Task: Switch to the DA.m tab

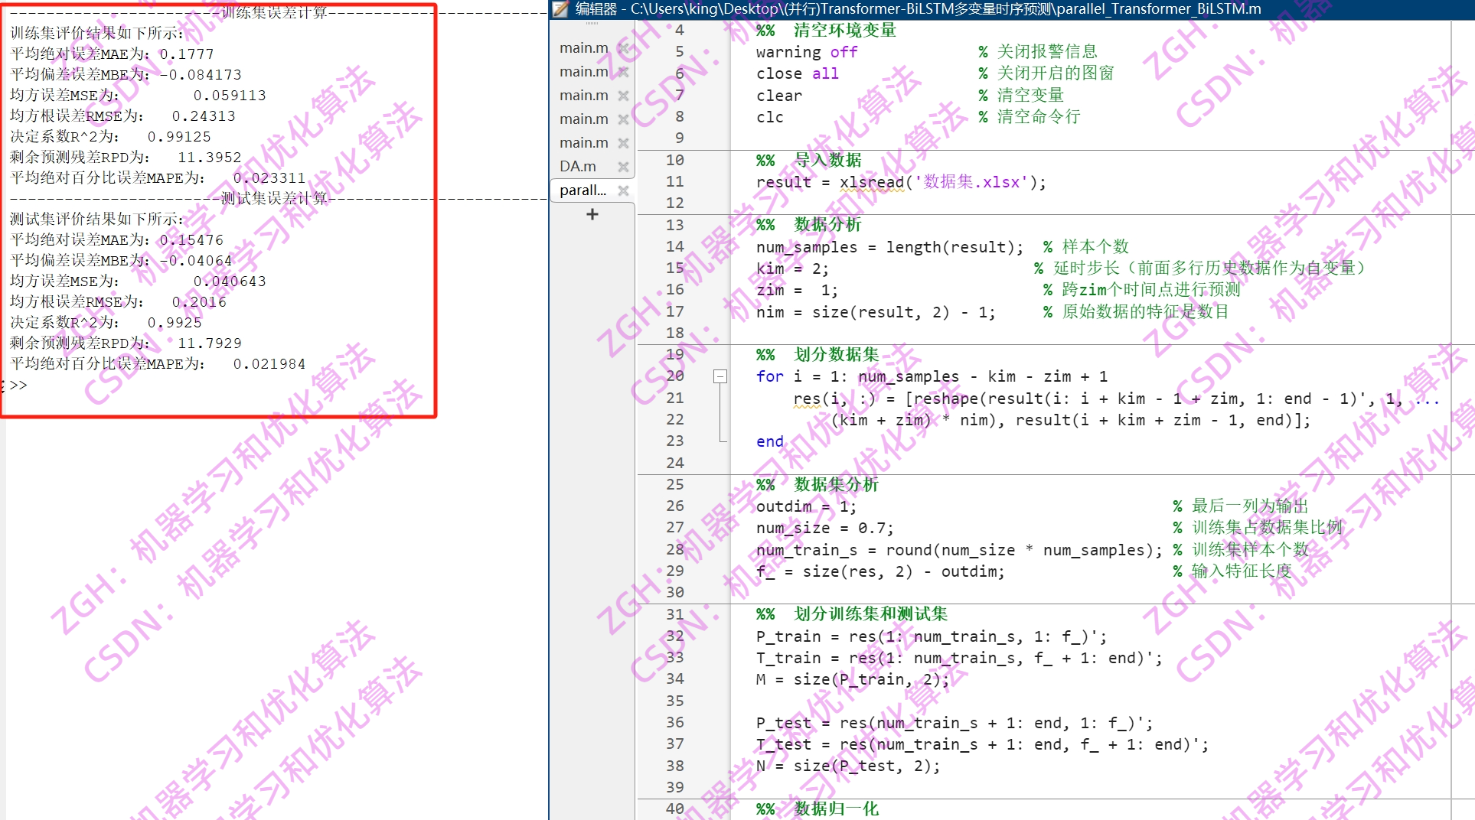Action: click(579, 166)
